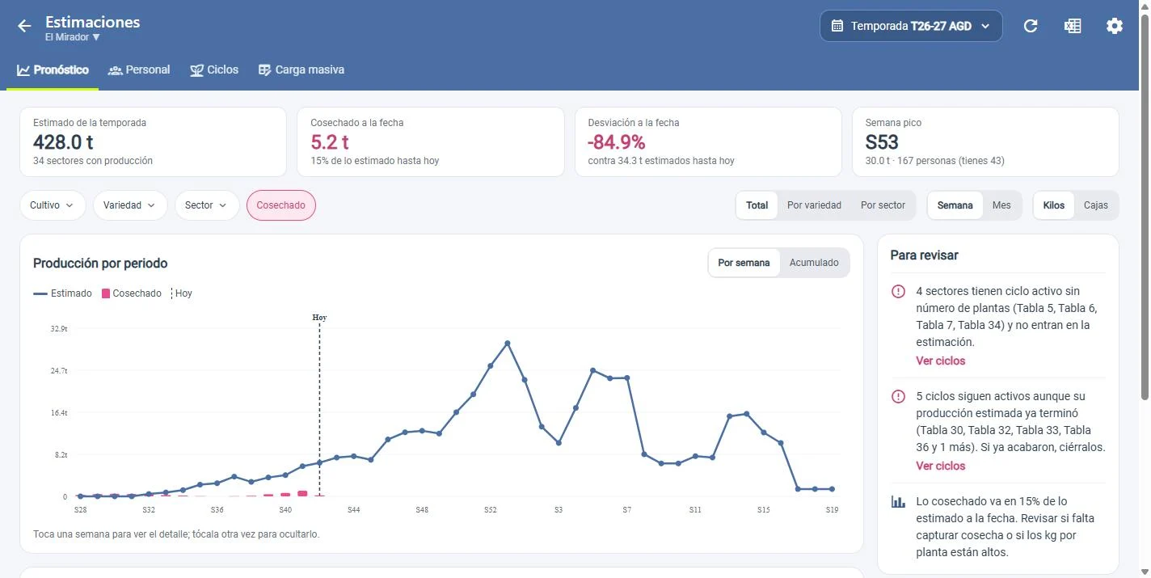Go back with the left arrow icon
Viewport: 1151px width, 578px height.
(24, 26)
